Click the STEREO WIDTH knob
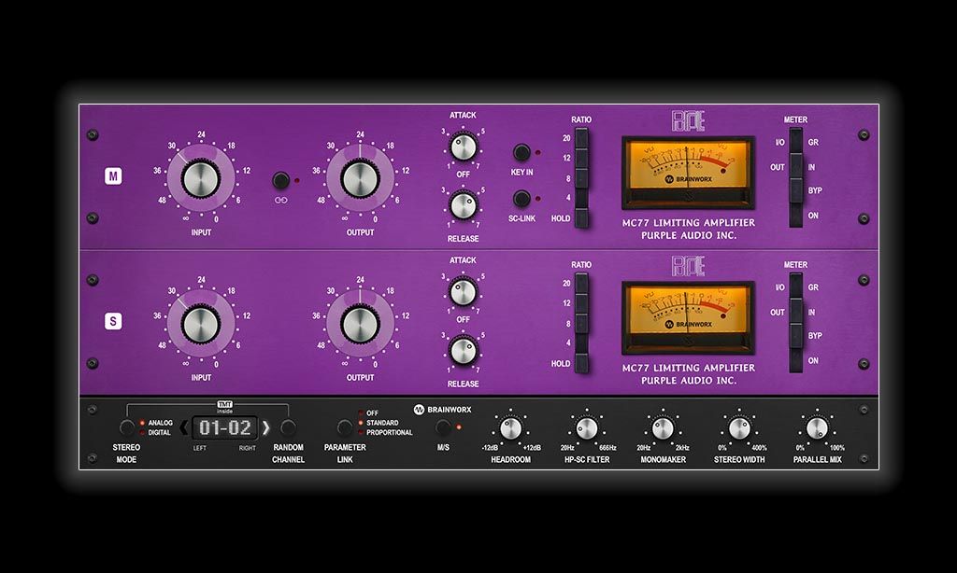The width and height of the screenshot is (957, 573). pyautogui.click(x=739, y=428)
